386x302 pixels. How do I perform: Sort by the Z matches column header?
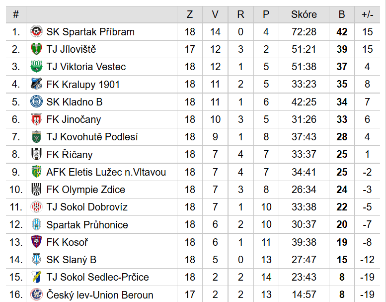tap(190, 14)
